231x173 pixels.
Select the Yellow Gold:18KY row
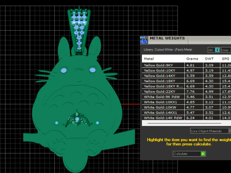[x=186, y=81]
